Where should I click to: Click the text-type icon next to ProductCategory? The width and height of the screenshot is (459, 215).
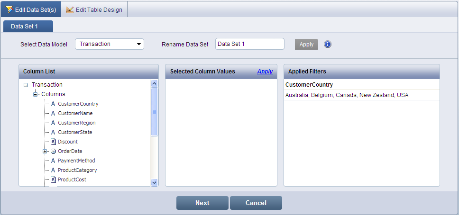53,170
